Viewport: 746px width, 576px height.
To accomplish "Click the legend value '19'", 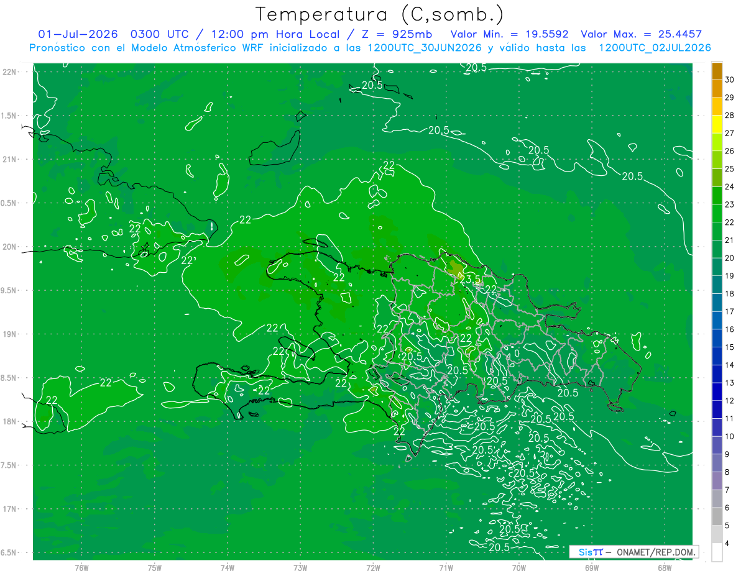I will 729,276.
